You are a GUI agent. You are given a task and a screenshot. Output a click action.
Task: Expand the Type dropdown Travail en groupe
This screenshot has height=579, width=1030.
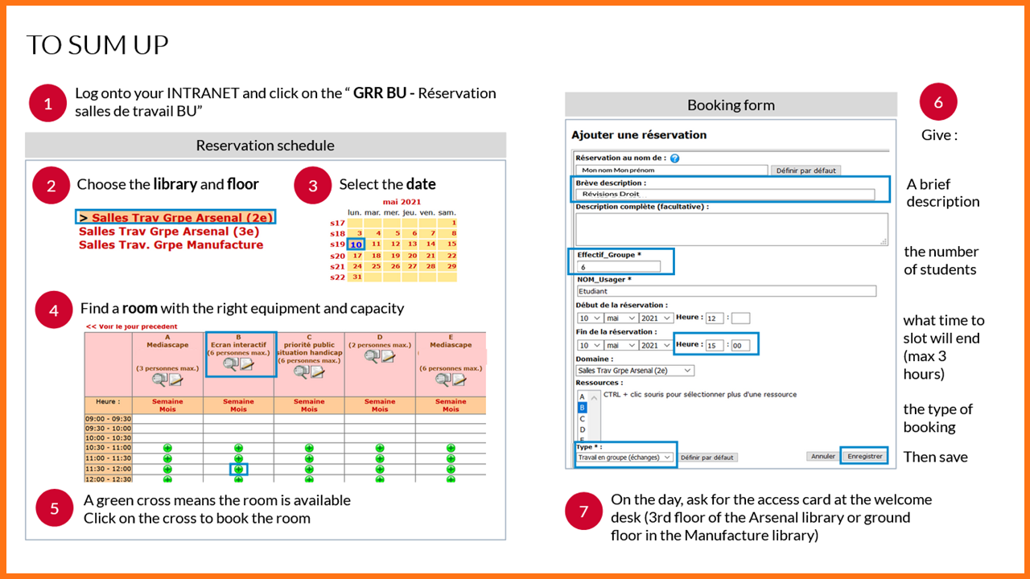tap(624, 458)
